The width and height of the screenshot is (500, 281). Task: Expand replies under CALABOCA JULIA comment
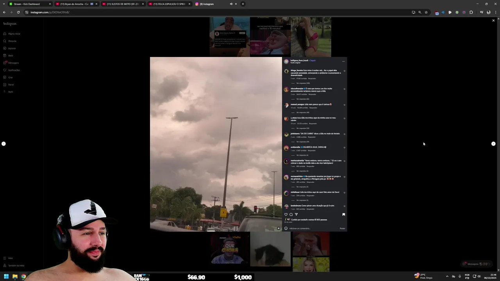pos(302,155)
